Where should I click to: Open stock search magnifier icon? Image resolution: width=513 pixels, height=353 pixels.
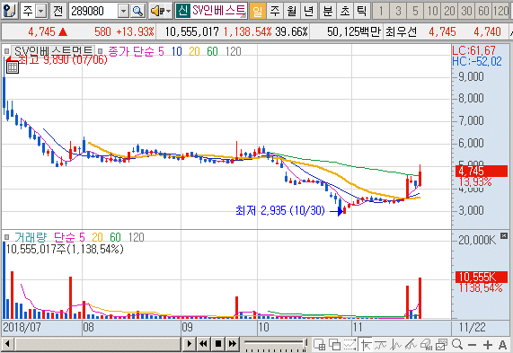coord(137,11)
